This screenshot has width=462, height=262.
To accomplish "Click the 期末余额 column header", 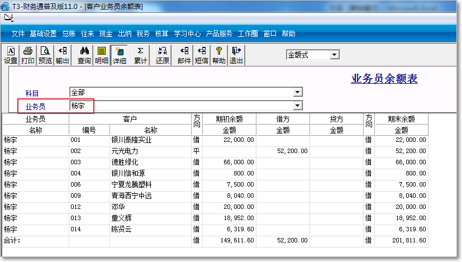I will (401, 119).
